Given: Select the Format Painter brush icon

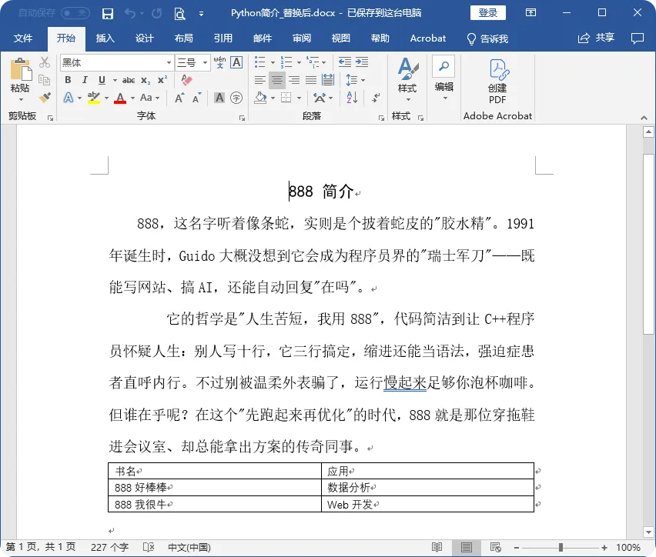Looking at the screenshot, I should tap(45, 98).
